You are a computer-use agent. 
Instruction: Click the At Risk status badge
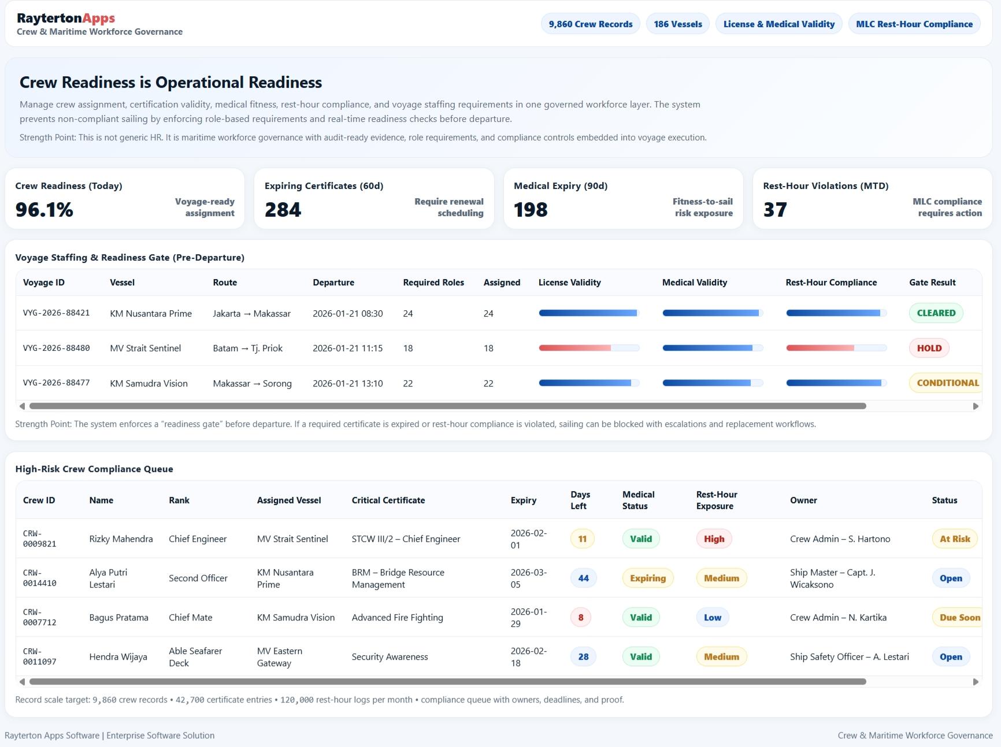pyautogui.click(x=954, y=539)
